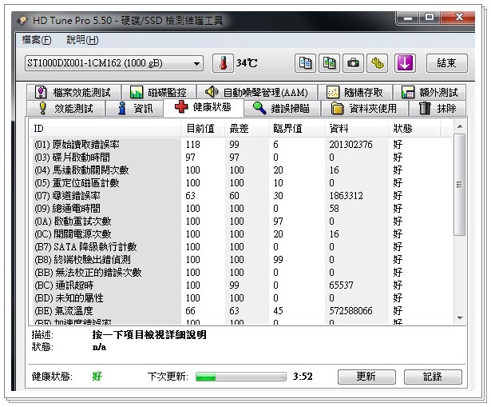Select the (BC) 通訊超時 row
Viewport: 491px width, 407px height.
click(241, 285)
